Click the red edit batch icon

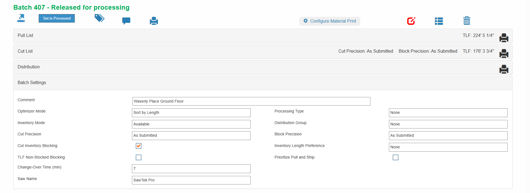[x=411, y=21]
